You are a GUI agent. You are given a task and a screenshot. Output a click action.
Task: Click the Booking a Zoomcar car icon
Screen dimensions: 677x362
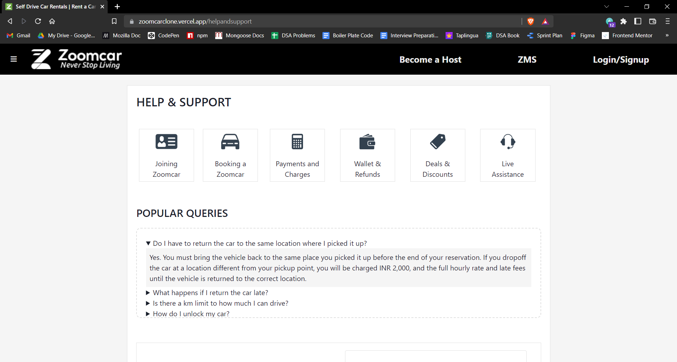click(230, 142)
